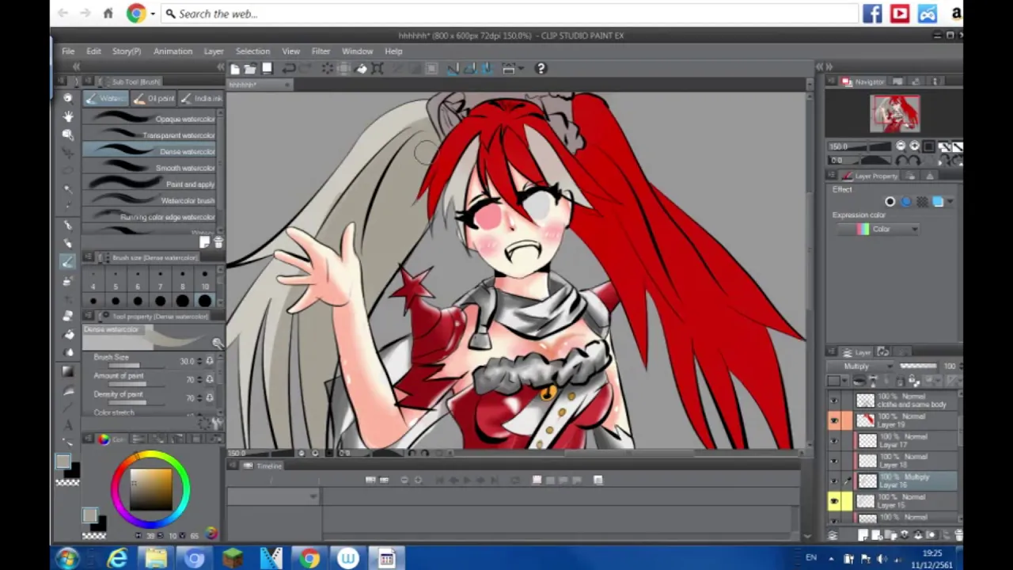Switch to the Navigator tab

864,82
